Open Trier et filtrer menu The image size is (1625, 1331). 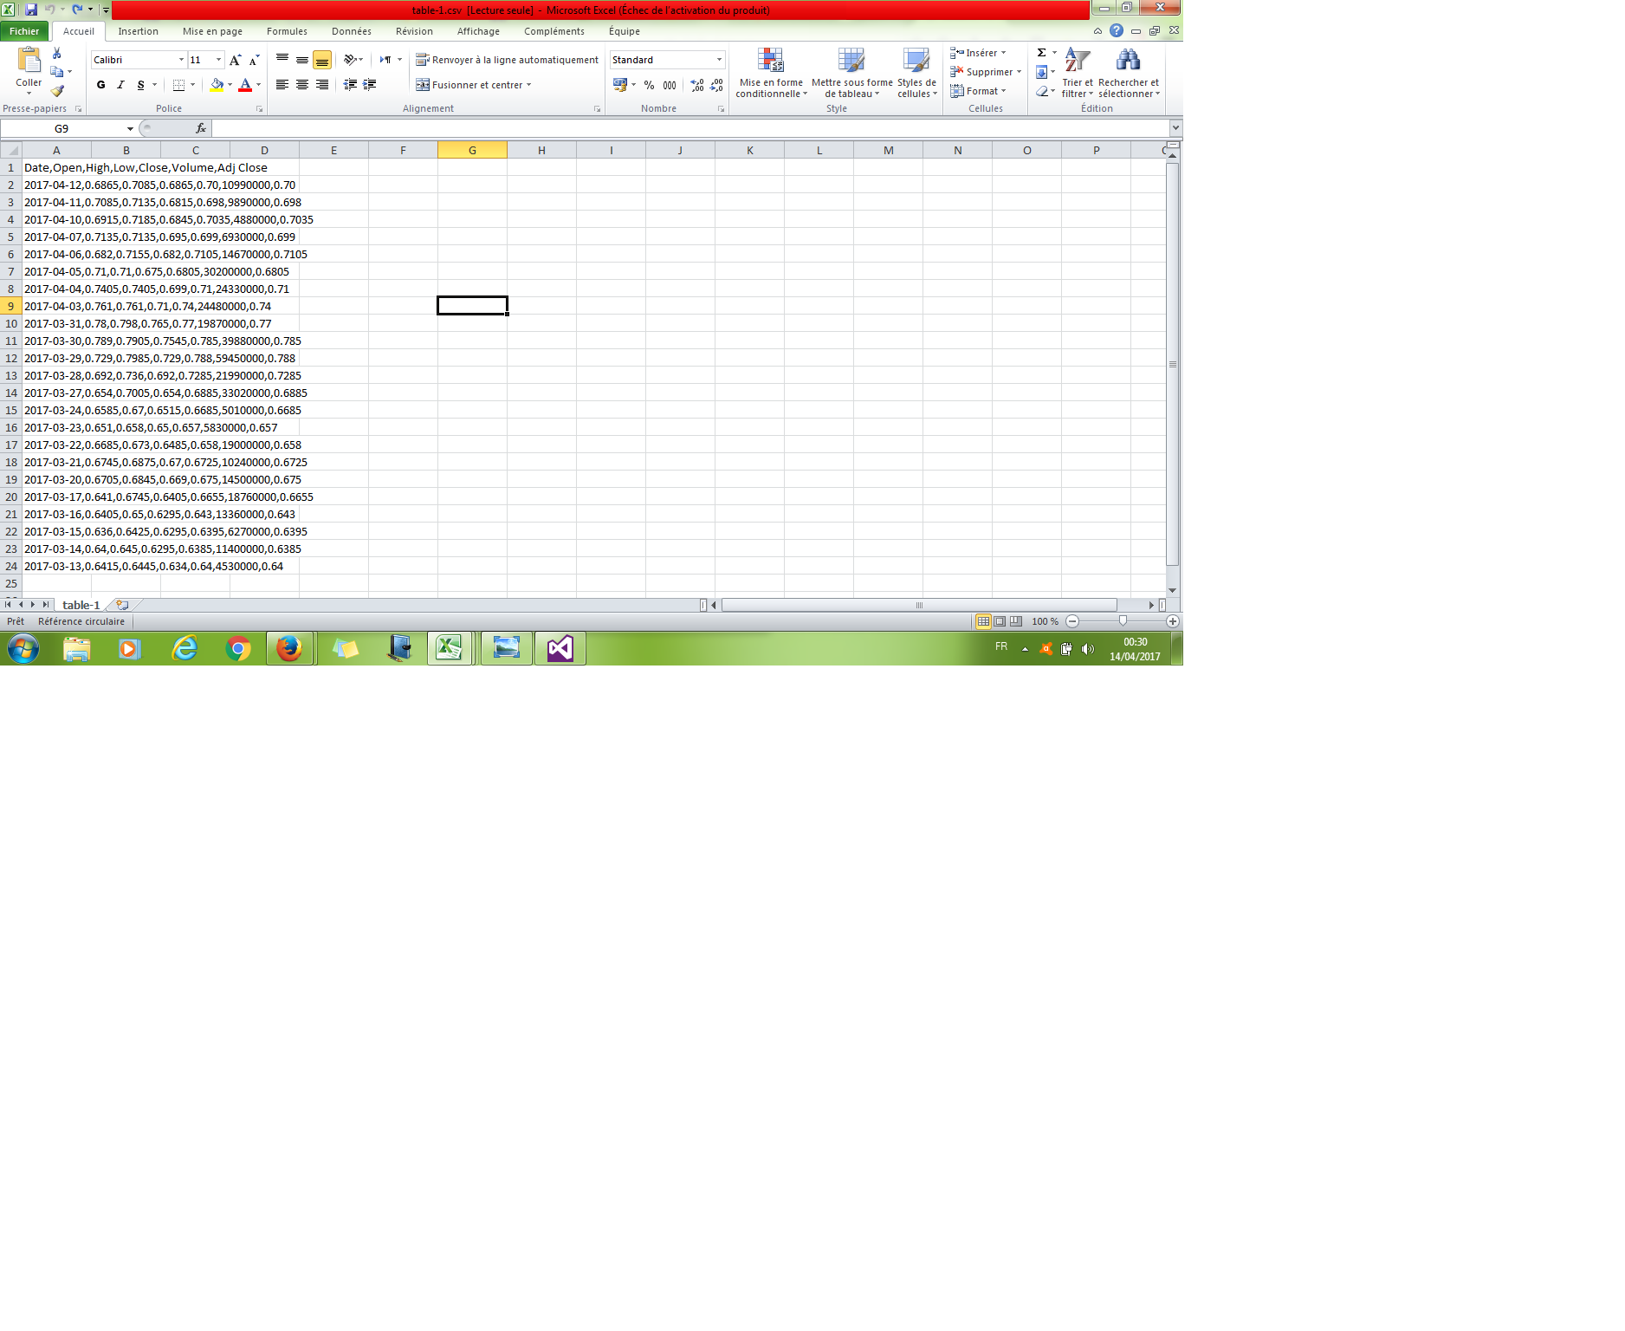pyautogui.click(x=1078, y=73)
